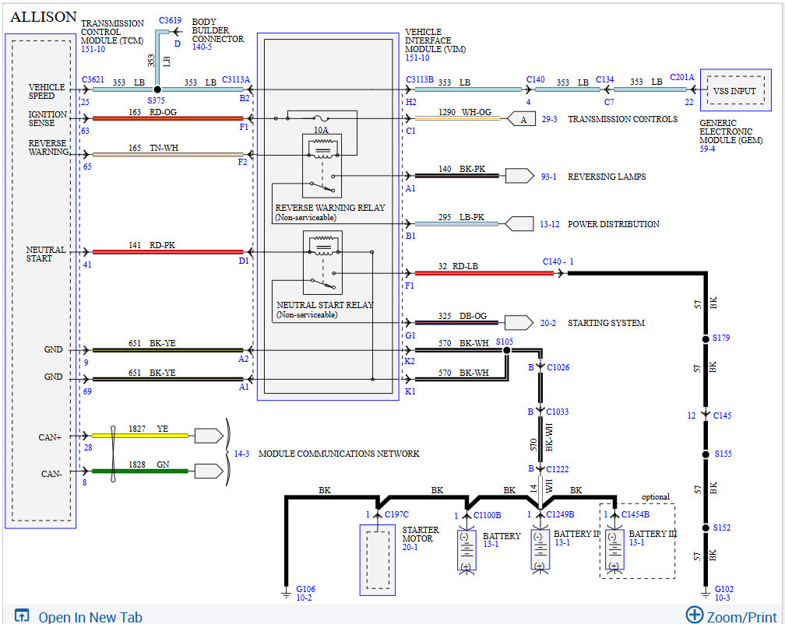The height and width of the screenshot is (624, 785).
Task: Click the Neutral Start Relay symbol
Action: (x=323, y=262)
